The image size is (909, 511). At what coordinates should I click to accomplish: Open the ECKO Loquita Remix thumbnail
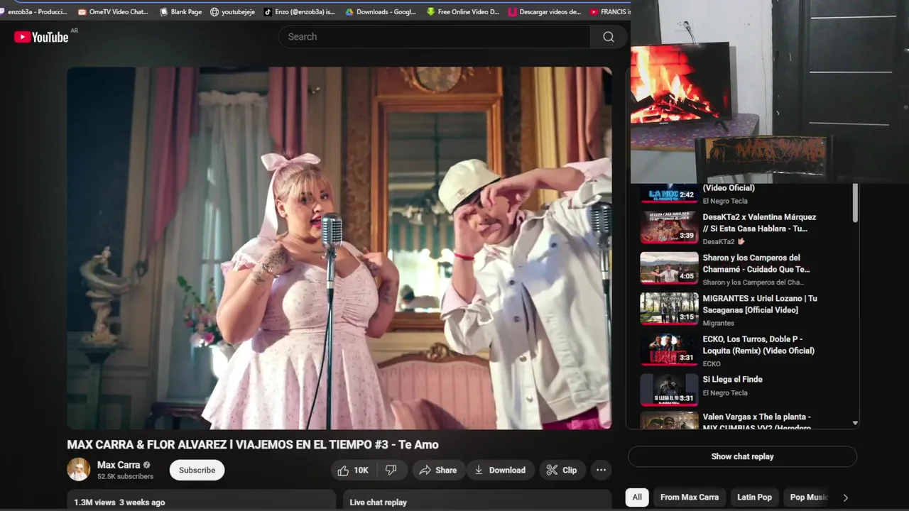point(669,349)
